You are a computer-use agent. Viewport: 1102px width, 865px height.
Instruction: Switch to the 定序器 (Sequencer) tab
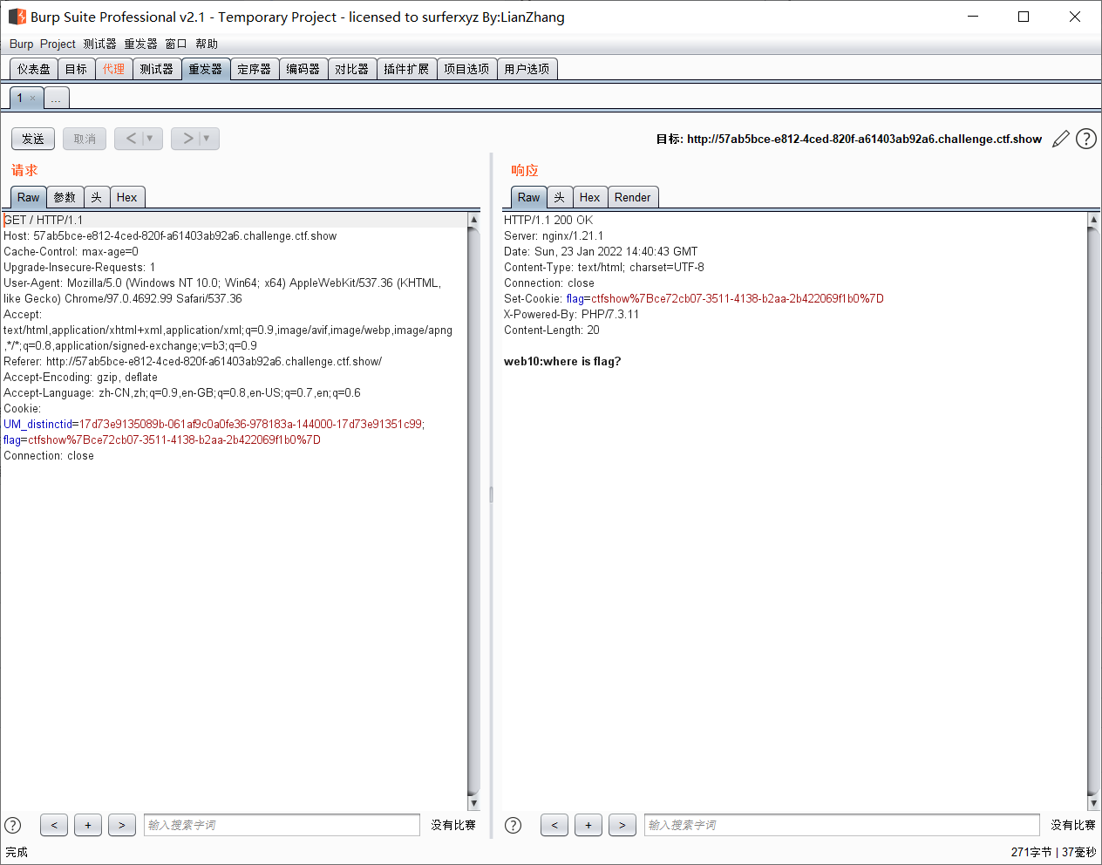(x=255, y=69)
